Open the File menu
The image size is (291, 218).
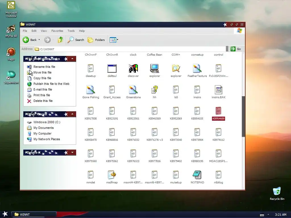[x=25, y=31]
